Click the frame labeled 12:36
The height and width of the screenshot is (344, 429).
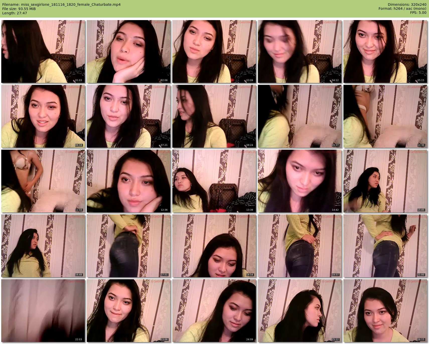[x=129, y=181]
